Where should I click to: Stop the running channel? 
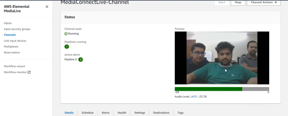(x=238, y=2)
